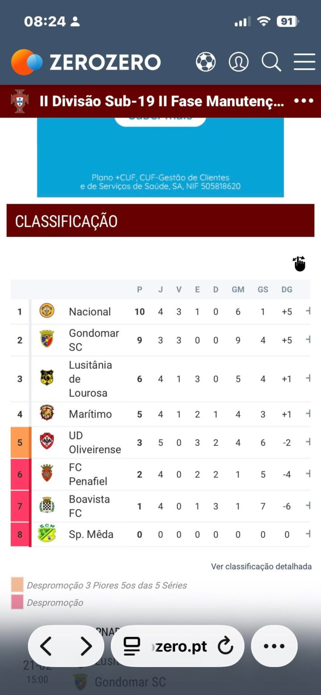Tap the Boavista FC club badge

click(47, 506)
